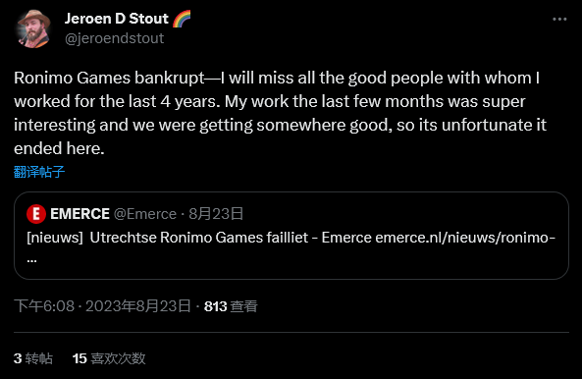Open the EMERCE account name
Screen dimensions: 582x379
[x=79, y=214]
